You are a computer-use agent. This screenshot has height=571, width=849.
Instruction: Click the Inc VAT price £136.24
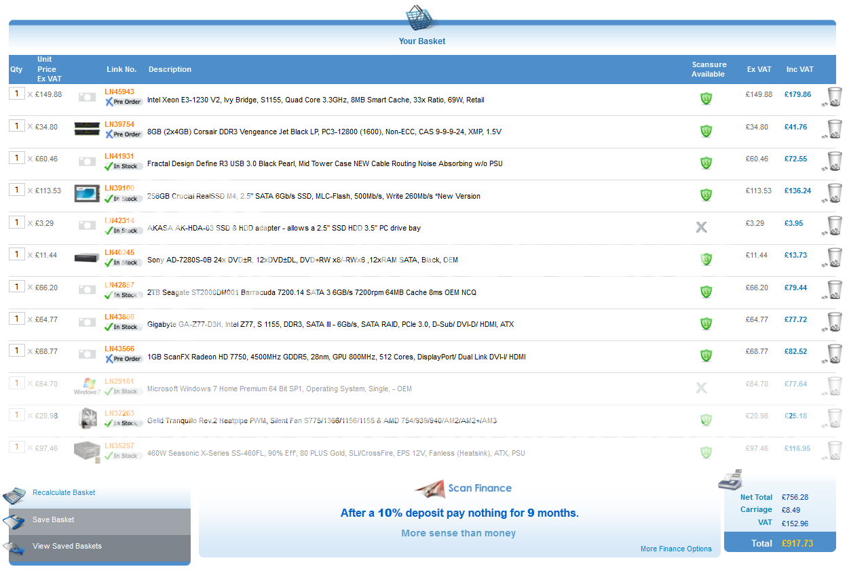(x=797, y=191)
